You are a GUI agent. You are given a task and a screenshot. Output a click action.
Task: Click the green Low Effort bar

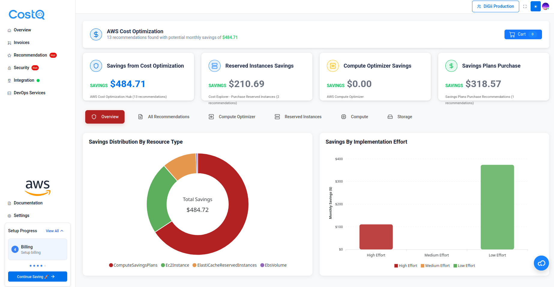497,207
